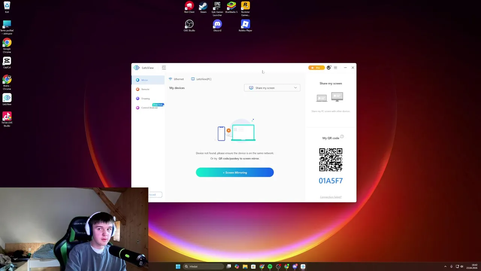Screen dimensions: 481x271
Task: Click the Connection failed? link
Action: pyautogui.click(x=331, y=197)
